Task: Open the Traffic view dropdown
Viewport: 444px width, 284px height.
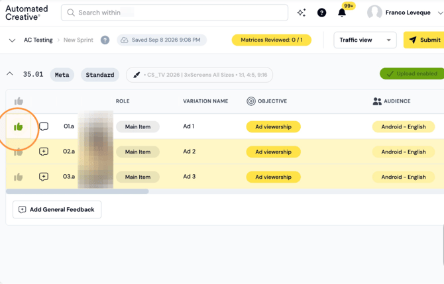Action: point(365,40)
